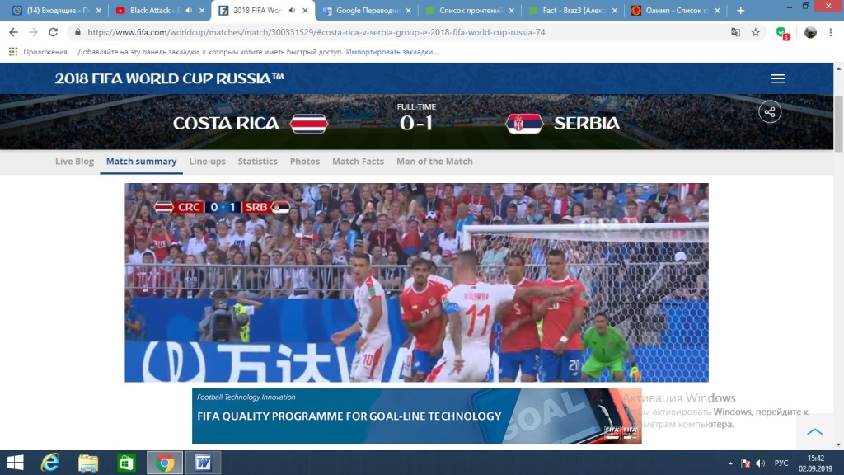This screenshot has height=475, width=844.
Task: Close the Google Переводчик tab
Action: [x=408, y=10]
